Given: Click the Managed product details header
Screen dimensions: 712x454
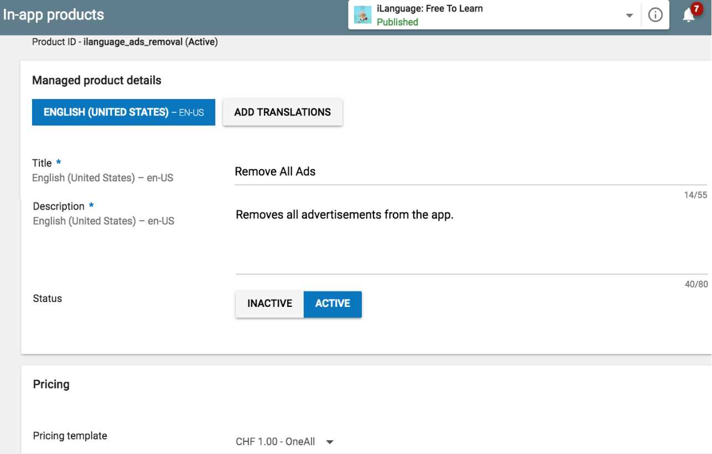Looking at the screenshot, I should point(96,80).
